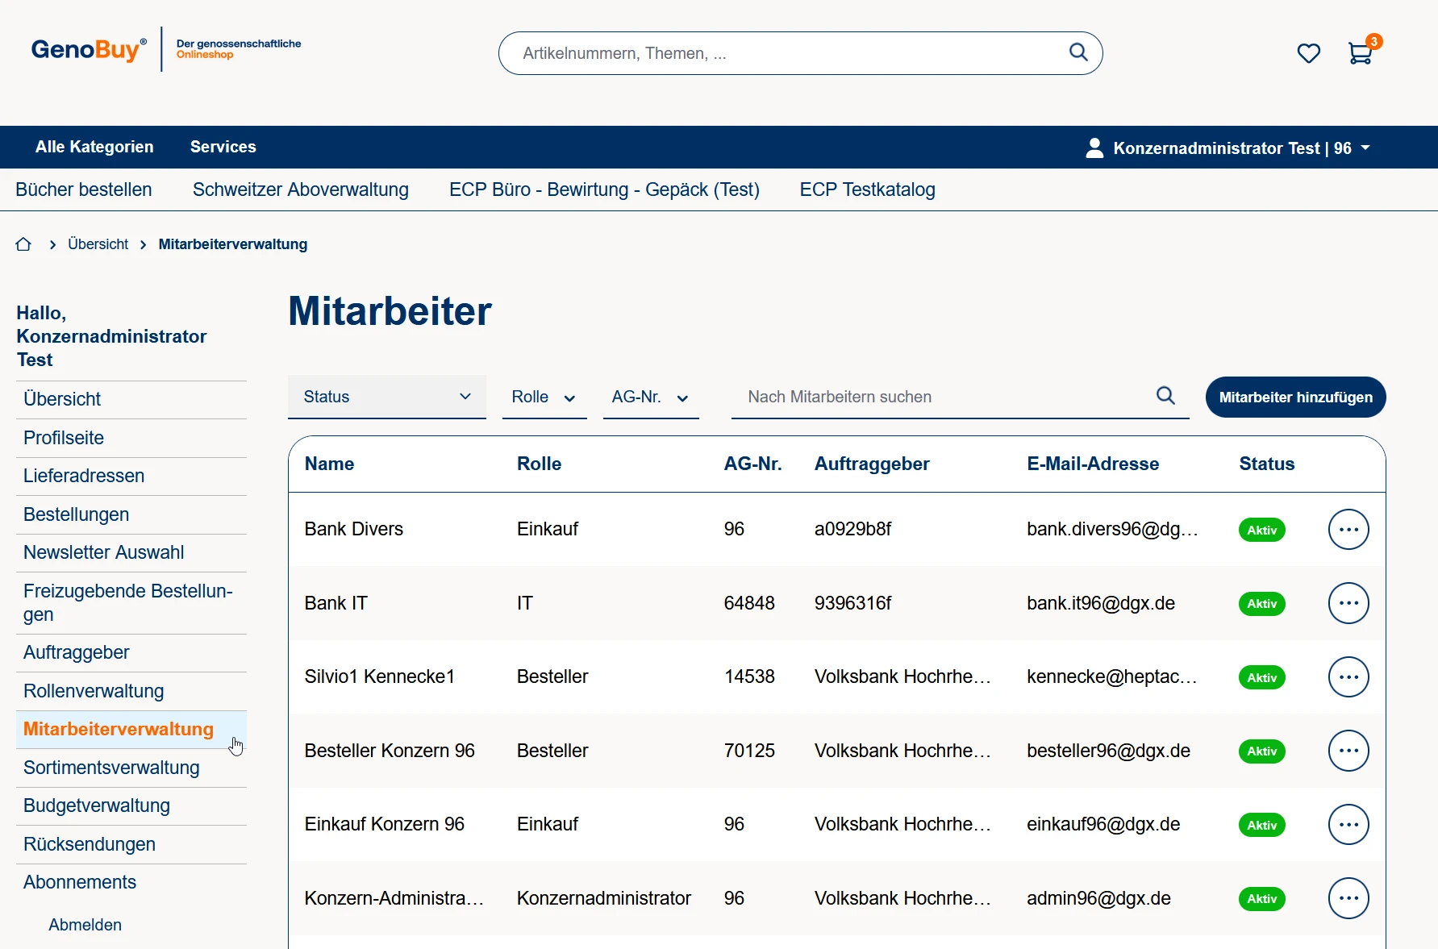Open the actions menu for Einkauf Konzern 96
Screen dimensions: 1438x949
point(1348,825)
